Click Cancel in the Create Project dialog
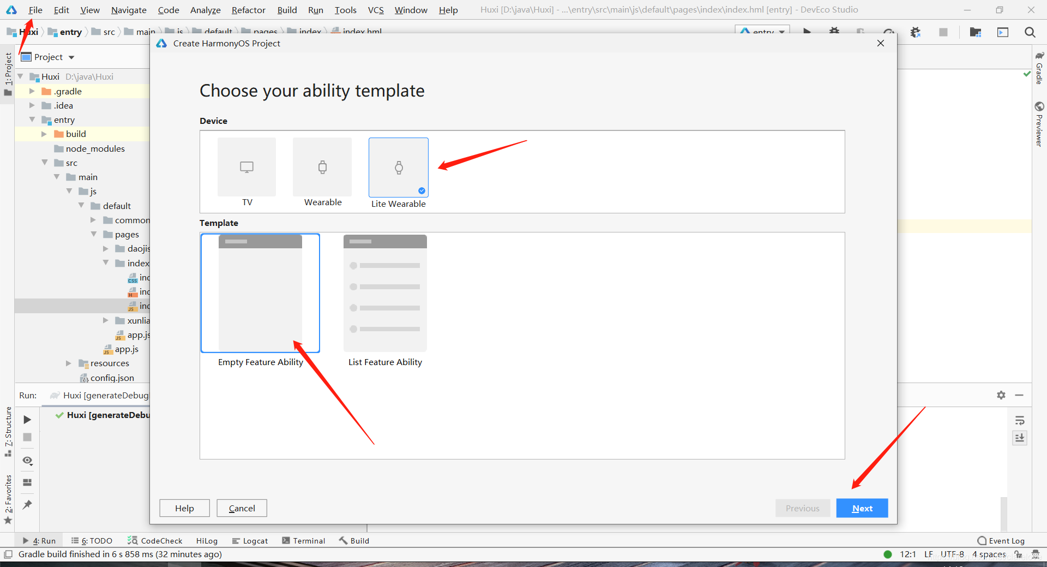 (x=242, y=508)
